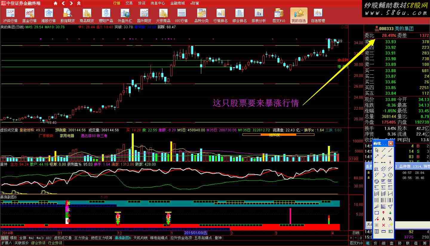Select the 精准起爆点 indicator tab
The height and width of the screenshot is (246, 430).
[159, 238]
